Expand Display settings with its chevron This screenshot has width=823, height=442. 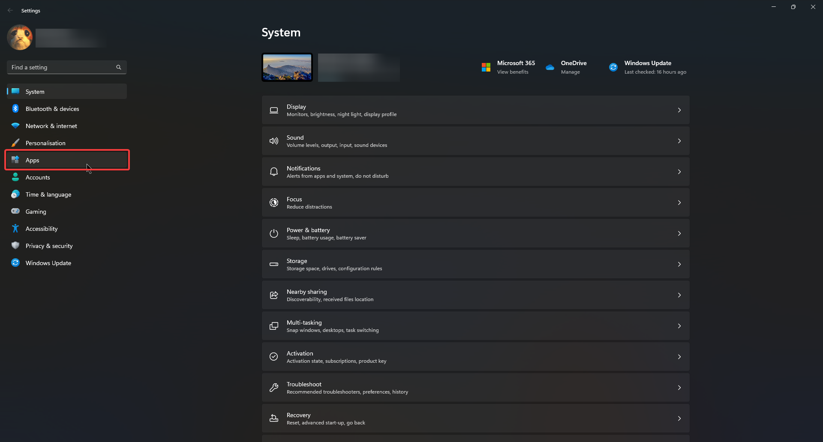[x=679, y=110]
